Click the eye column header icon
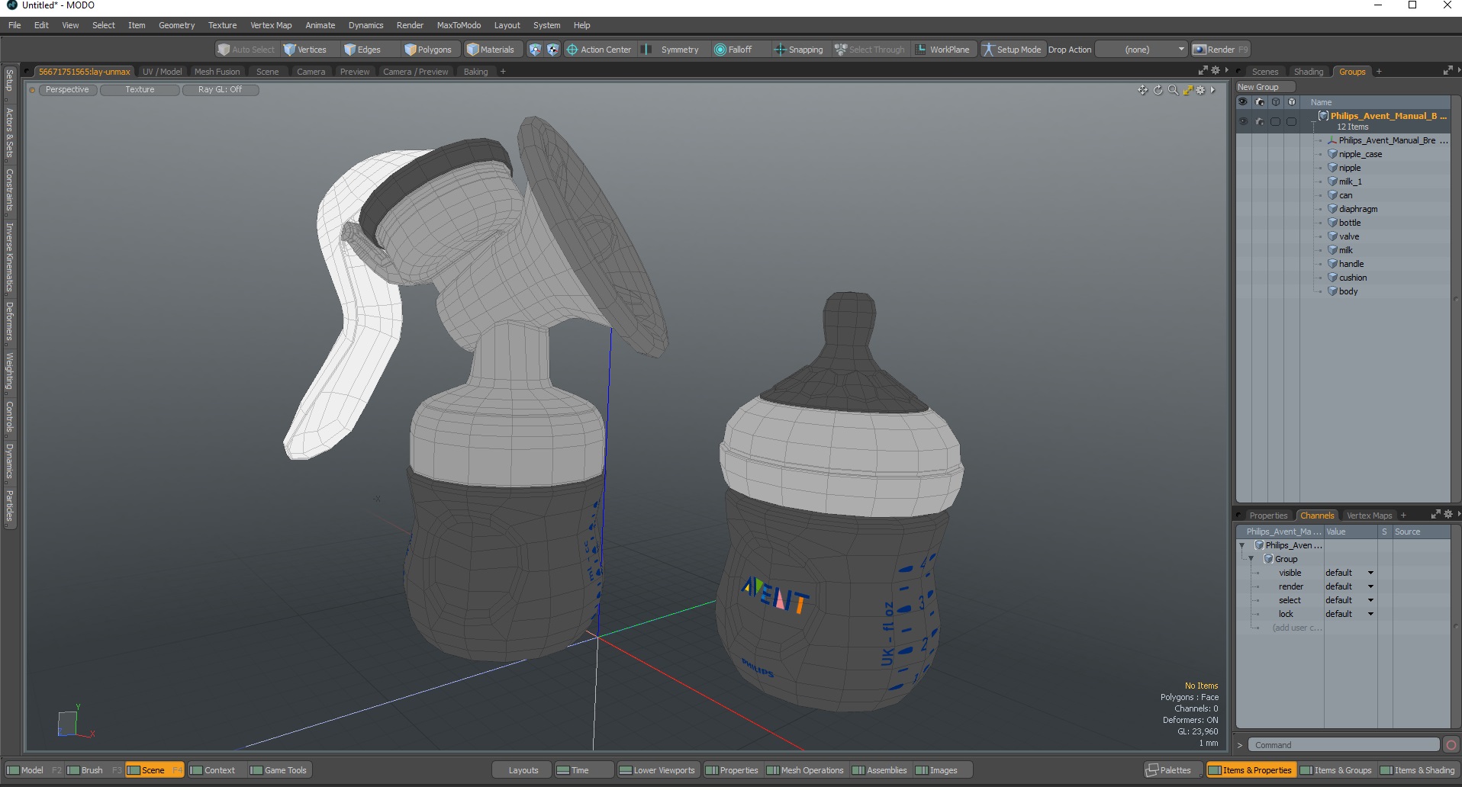 [x=1243, y=102]
